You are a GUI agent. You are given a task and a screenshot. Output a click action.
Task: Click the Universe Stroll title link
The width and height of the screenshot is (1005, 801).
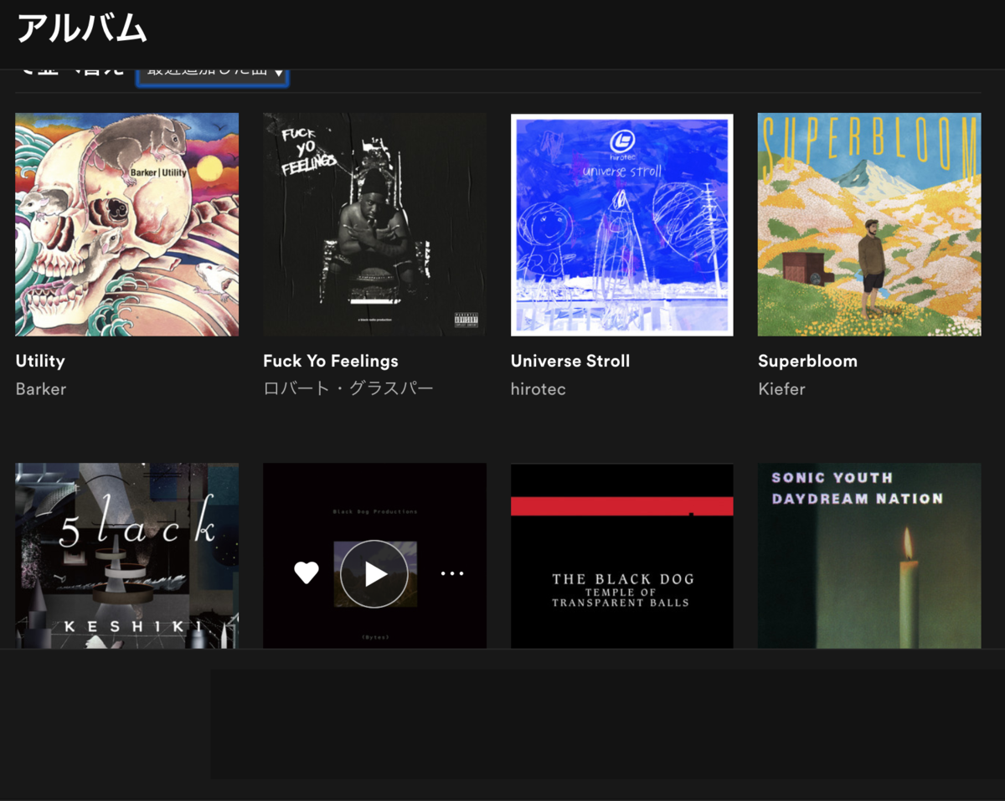(x=570, y=361)
